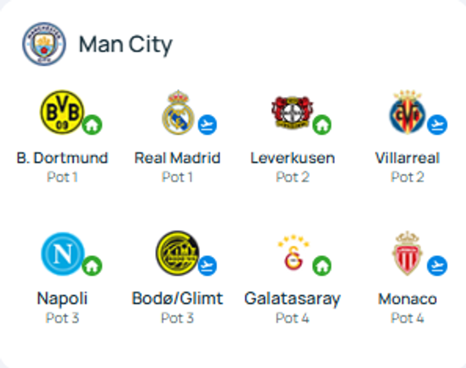Select the Pot 4 label under Monaco

click(407, 318)
